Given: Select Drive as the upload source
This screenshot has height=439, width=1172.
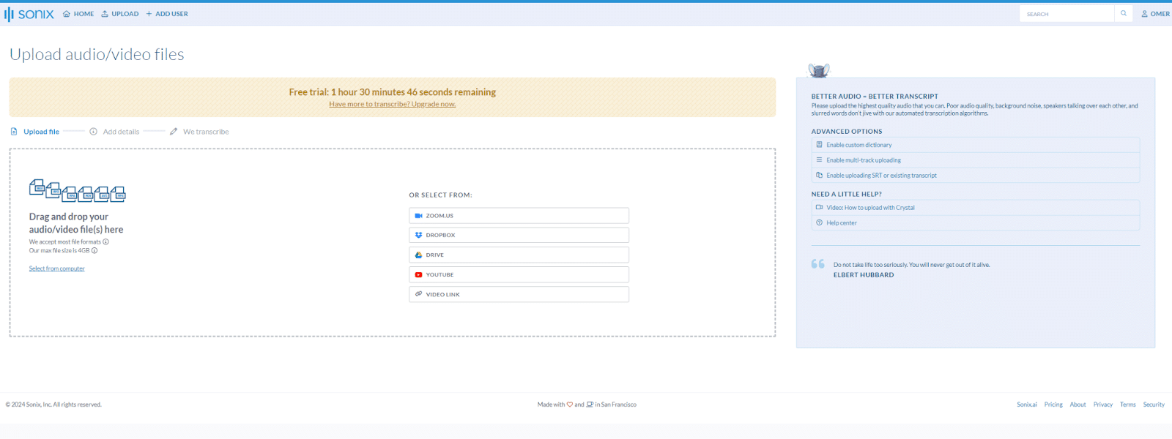Looking at the screenshot, I should 519,255.
